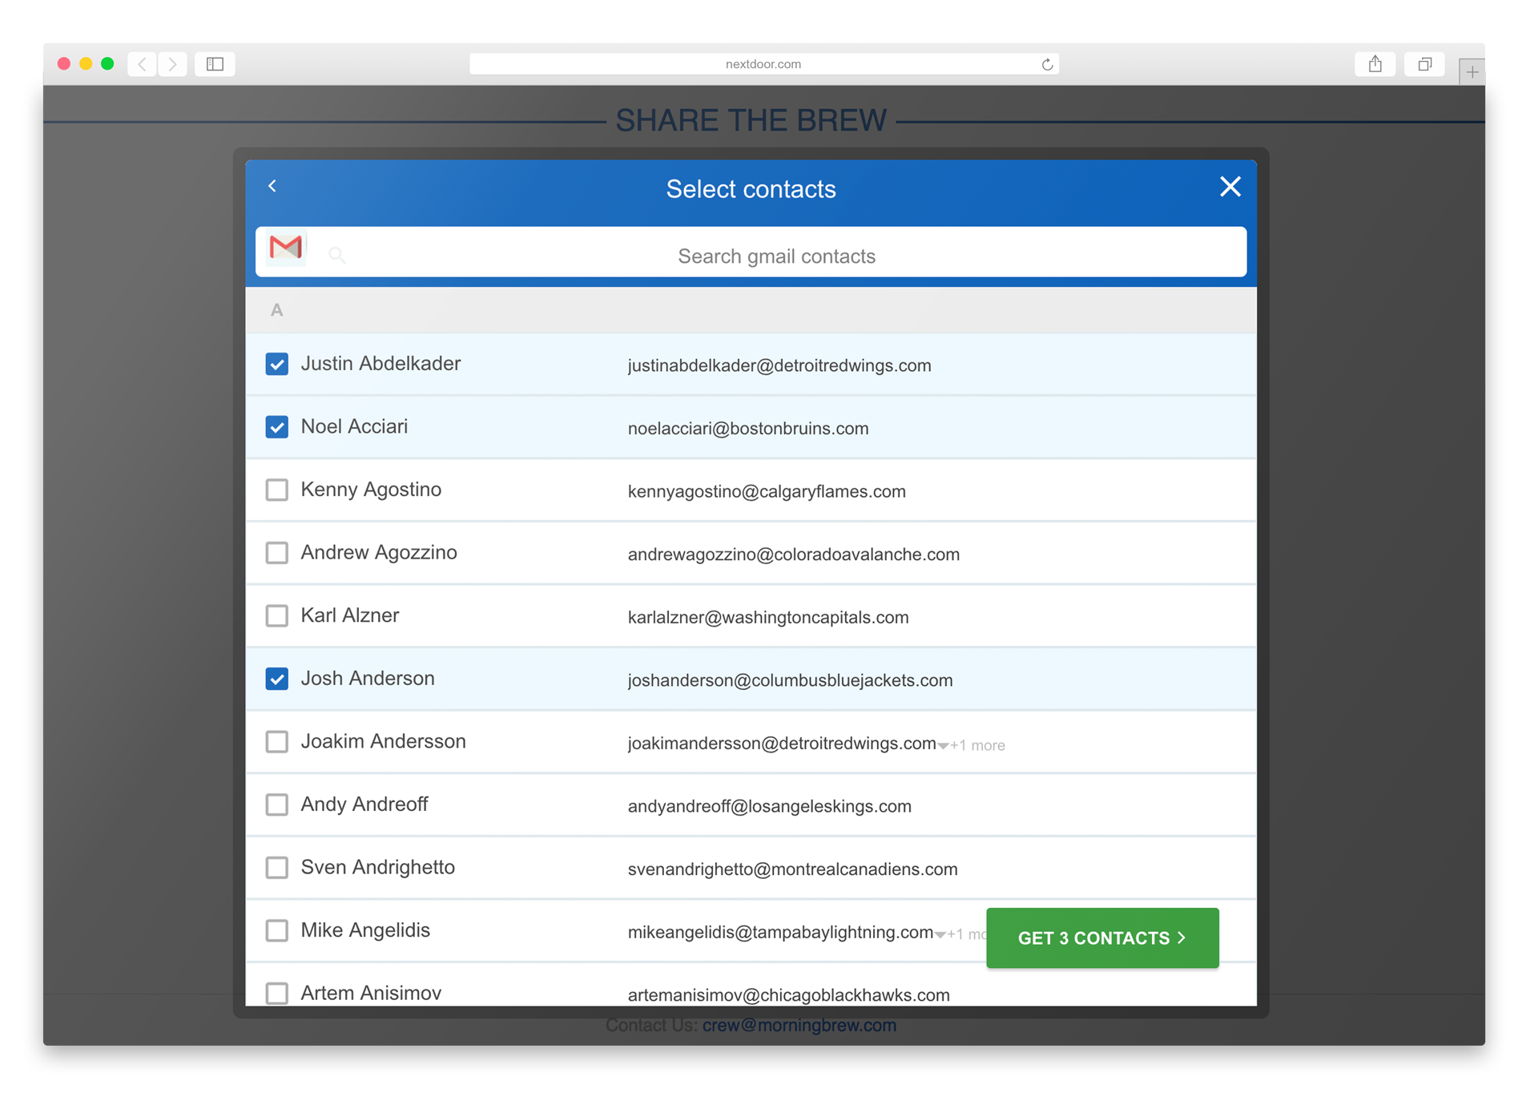
Task: Click joshanderson@columbusbluejackets.com email
Action: pos(791,680)
